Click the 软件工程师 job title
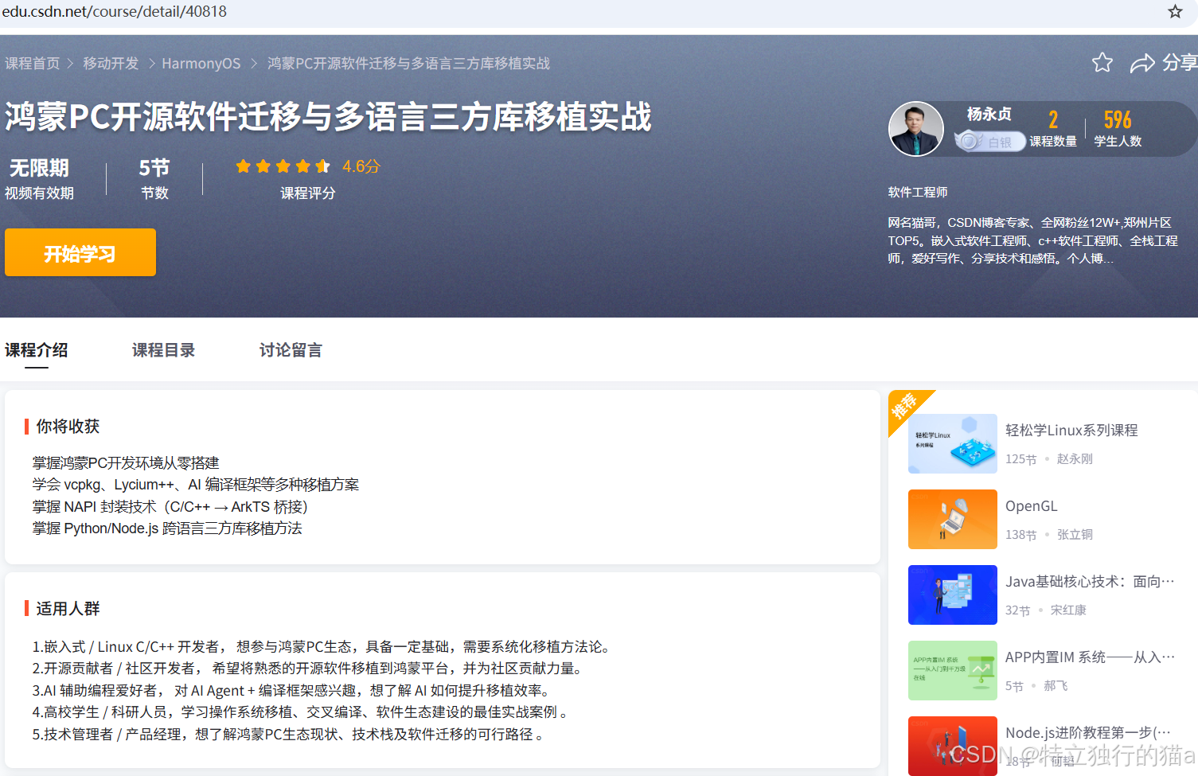This screenshot has width=1198, height=776. click(x=918, y=193)
